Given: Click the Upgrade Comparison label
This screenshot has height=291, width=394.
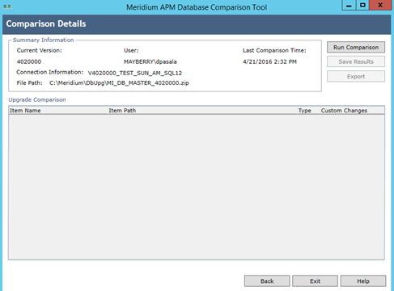Looking at the screenshot, I should click(x=37, y=99).
